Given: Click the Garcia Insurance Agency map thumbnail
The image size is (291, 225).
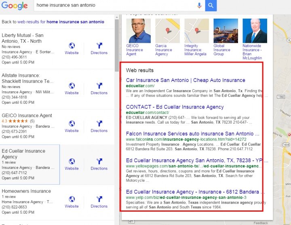Looking at the screenshot, I should tap(168, 31).
